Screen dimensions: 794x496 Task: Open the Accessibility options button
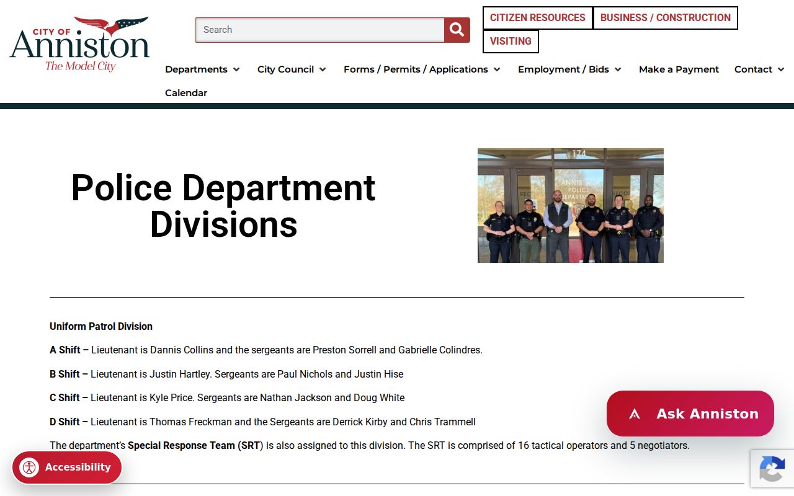[67, 467]
